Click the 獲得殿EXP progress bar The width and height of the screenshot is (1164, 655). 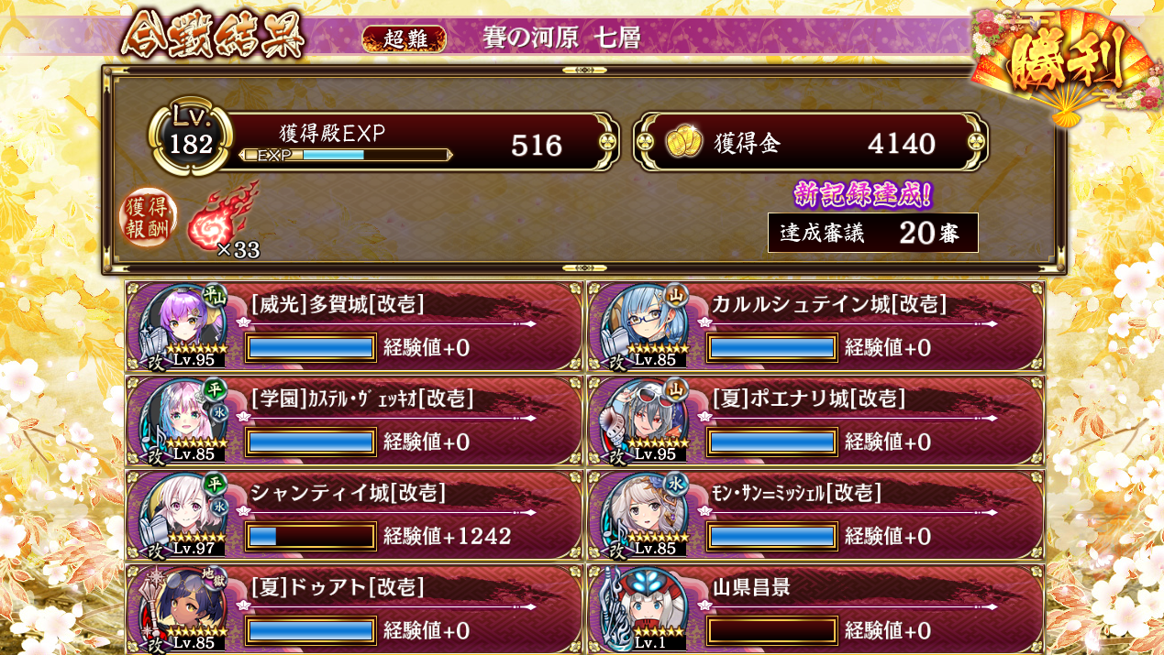[x=345, y=155]
